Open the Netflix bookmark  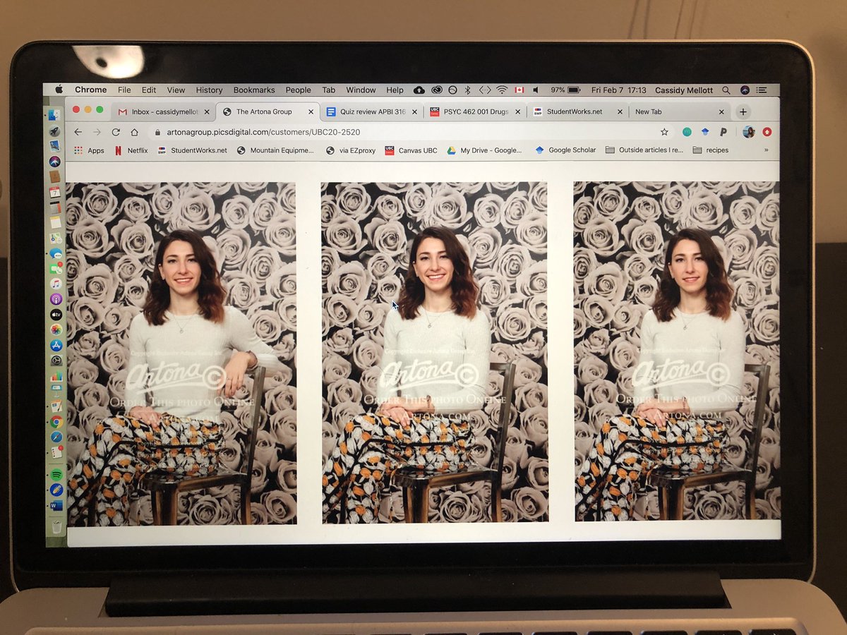point(131,150)
